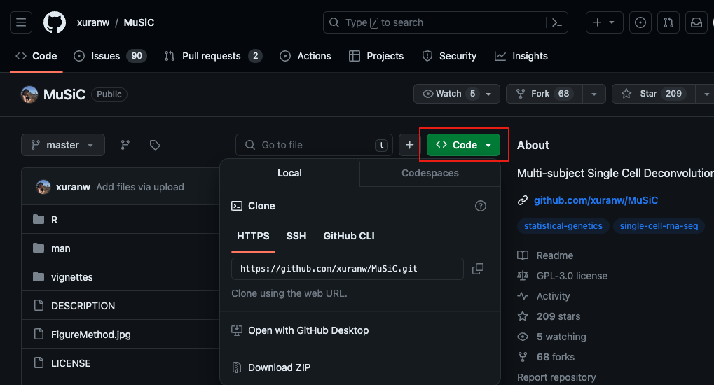Open the GPL-3.0 license link
Image resolution: width=714 pixels, height=385 pixels.
tap(572, 276)
